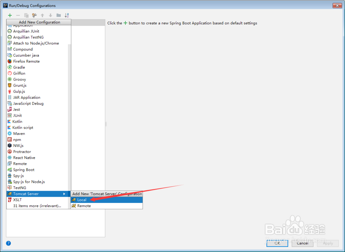The image size is (345, 252).
Task: Click the Protractor icon in the list
Action: 10,152
